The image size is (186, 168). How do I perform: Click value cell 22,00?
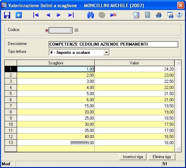pyautogui.click(x=135, y=88)
